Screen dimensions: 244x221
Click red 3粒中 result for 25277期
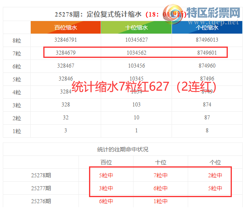point(106,188)
